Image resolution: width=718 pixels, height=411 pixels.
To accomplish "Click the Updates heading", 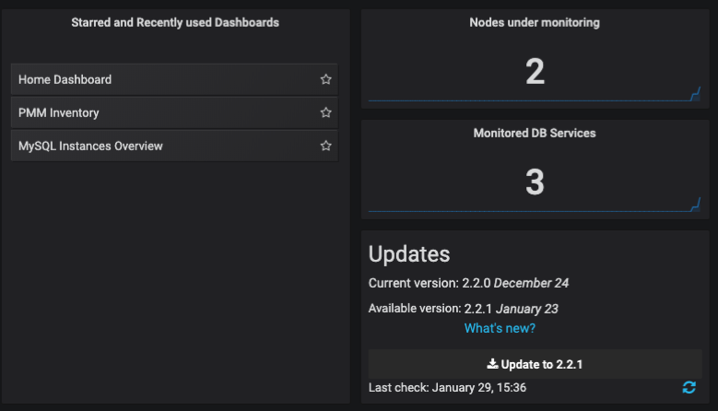I will click(409, 254).
